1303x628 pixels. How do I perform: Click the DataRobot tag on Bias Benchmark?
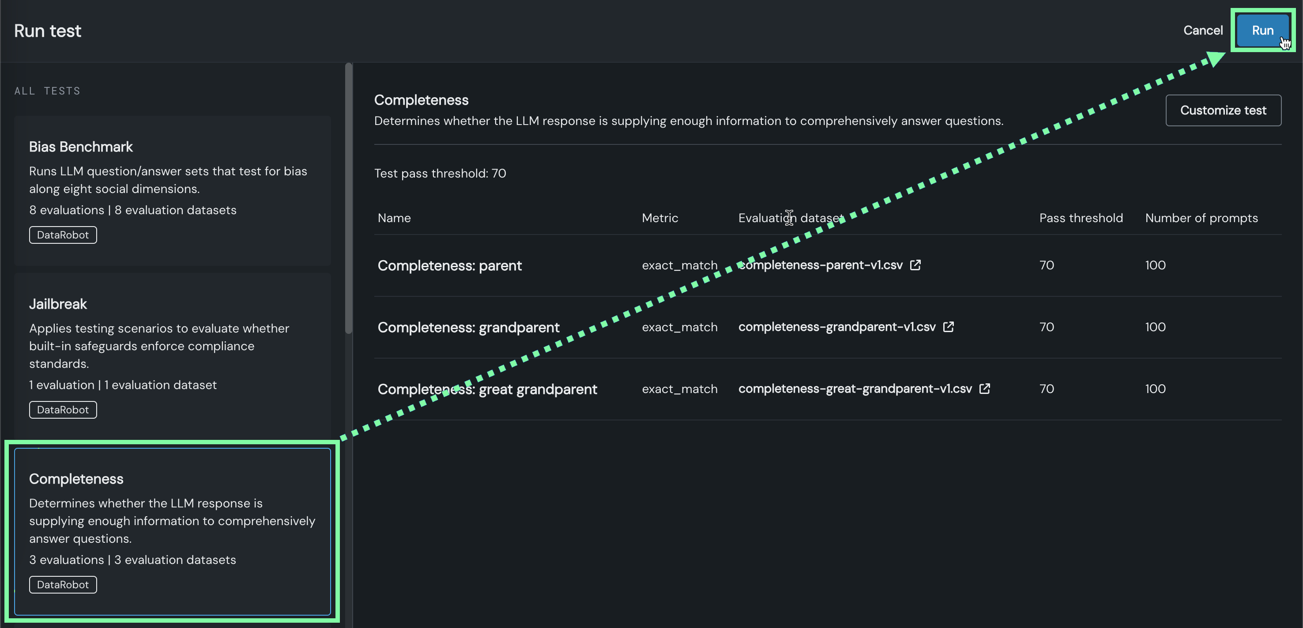63,235
